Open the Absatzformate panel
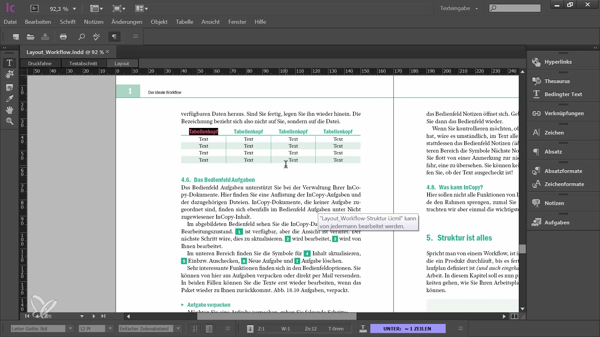Screen dimensions: 600x337 tap(563, 171)
